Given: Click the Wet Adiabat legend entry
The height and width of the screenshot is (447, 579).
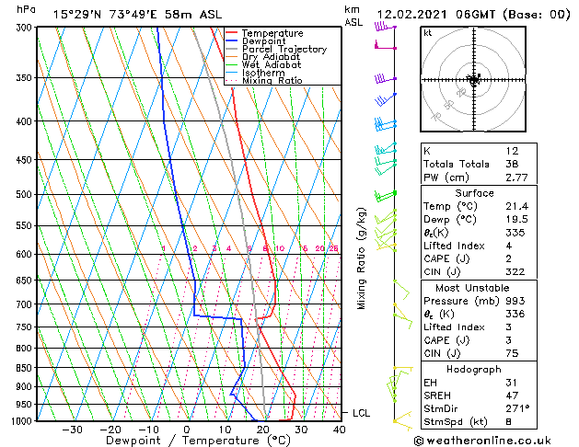Looking at the screenshot, I should point(263,64).
